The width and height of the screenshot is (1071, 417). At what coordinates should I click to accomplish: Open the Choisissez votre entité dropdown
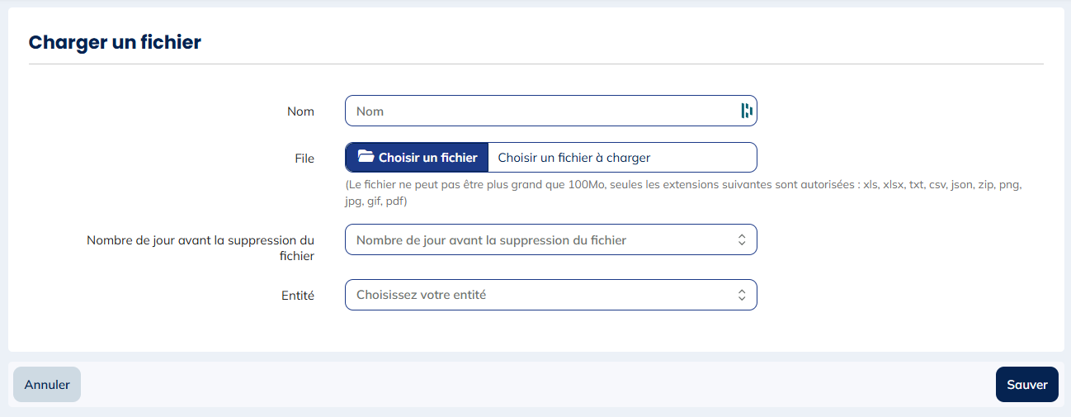click(x=550, y=295)
